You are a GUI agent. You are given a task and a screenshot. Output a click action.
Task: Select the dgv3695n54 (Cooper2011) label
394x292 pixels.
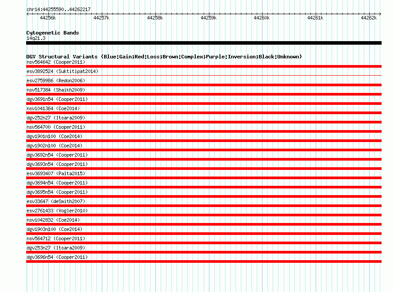[57, 192]
